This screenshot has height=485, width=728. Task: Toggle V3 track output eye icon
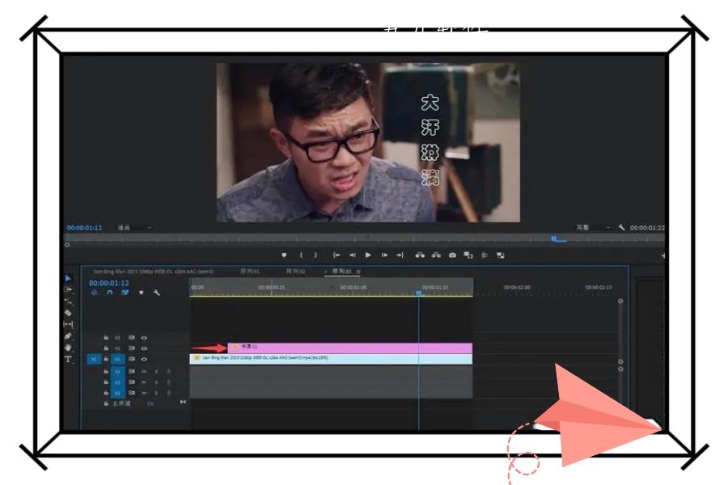tap(144, 337)
